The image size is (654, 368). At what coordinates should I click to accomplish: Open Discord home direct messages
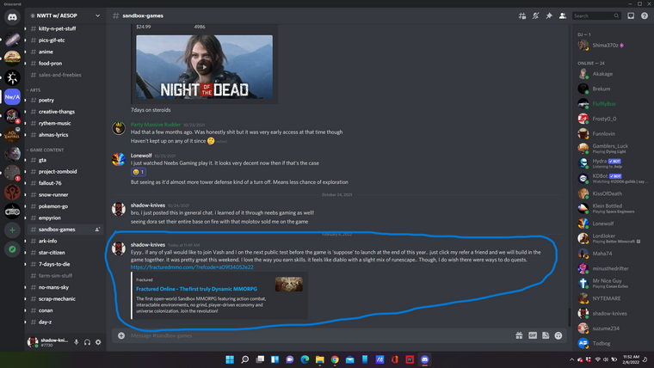tap(12, 17)
